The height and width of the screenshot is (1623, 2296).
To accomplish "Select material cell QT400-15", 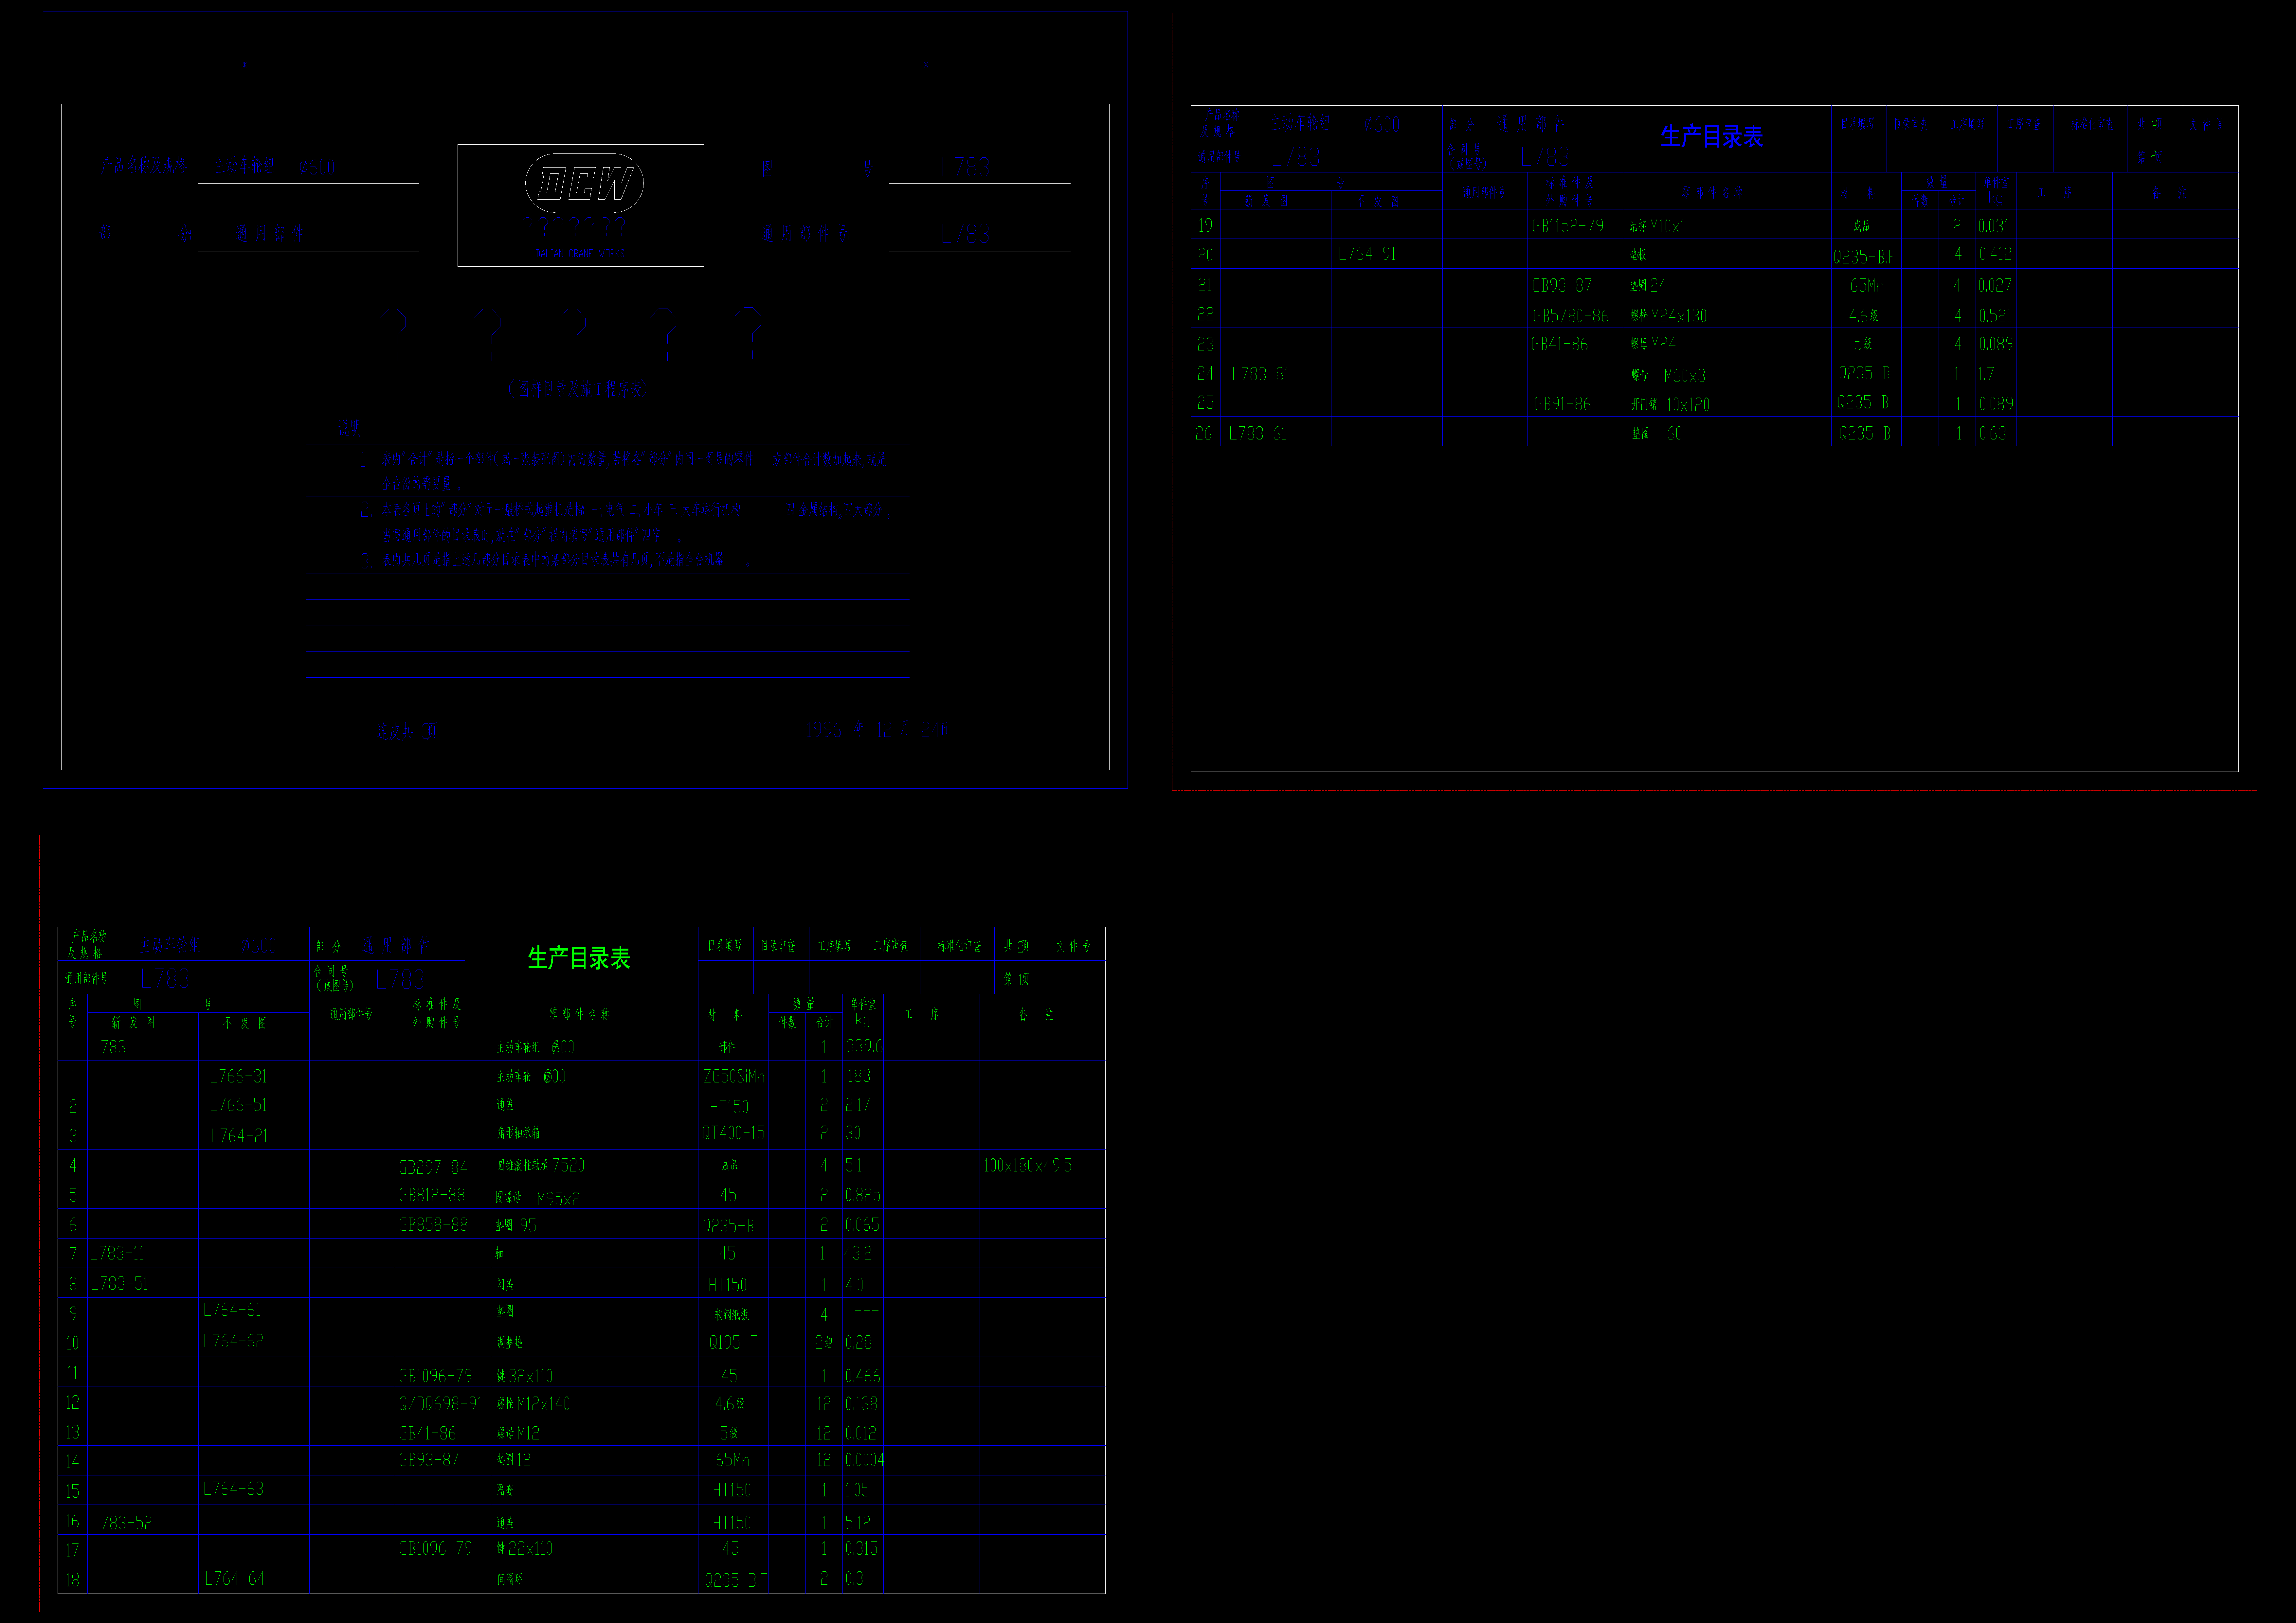I will pyautogui.click(x=733, y=1133).
